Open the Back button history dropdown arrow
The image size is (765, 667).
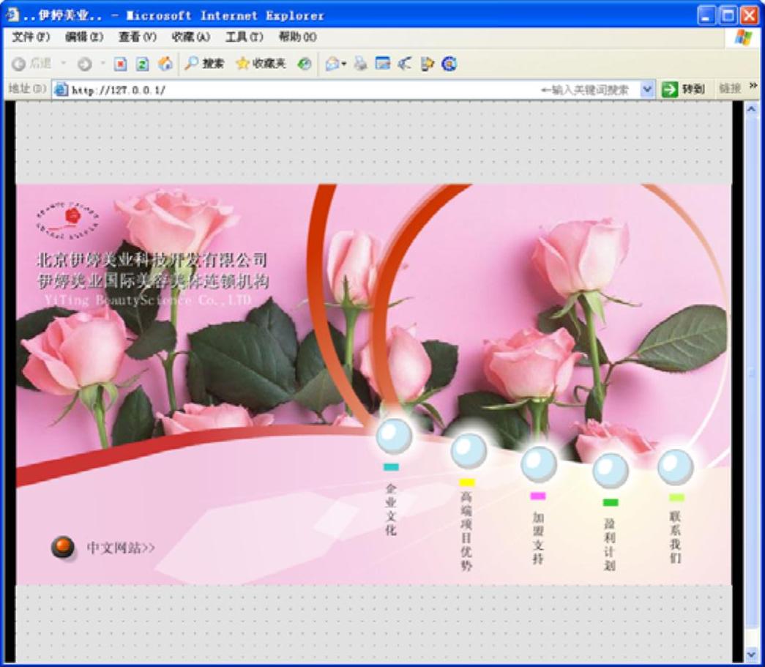coord(63,64)
